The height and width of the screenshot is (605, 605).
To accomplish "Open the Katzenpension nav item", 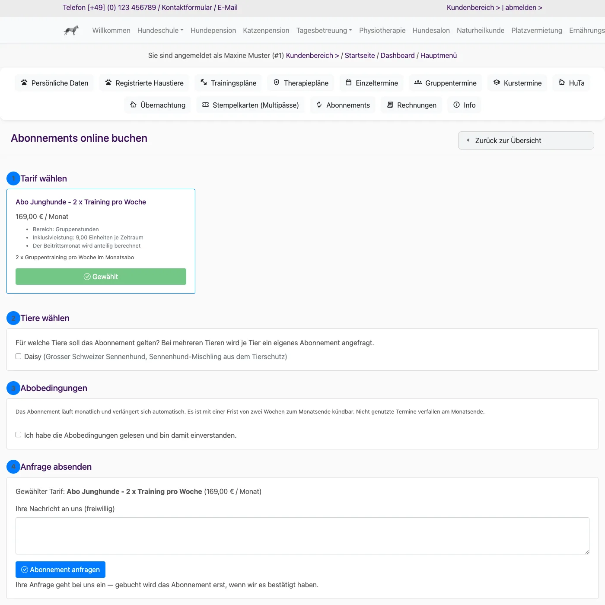I will pos(266,30).
